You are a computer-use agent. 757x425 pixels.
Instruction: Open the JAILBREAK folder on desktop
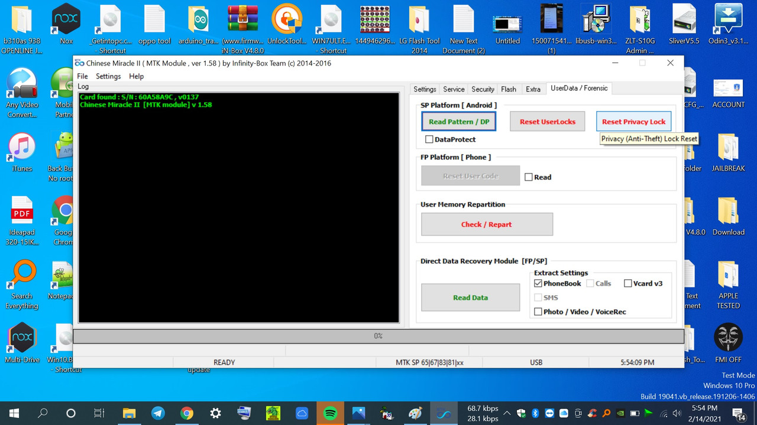pyautogui.click(x=728, y=152)
